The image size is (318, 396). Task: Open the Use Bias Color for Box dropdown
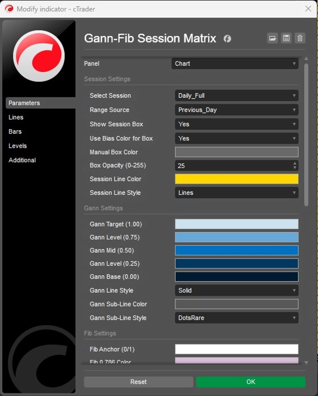[x=236, y=138]
